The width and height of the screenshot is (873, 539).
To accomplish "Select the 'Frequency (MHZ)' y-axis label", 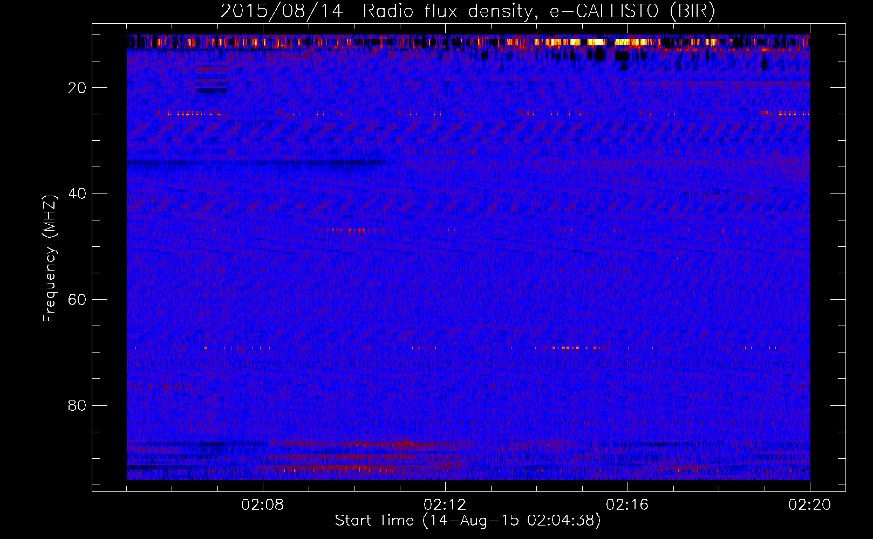I will [x=50, y=259].
